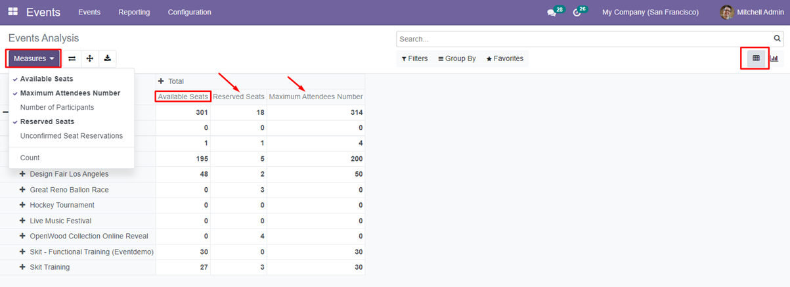Open the conversations chat icon
Image resolution: width=790 pixels, height=287 pixels.
point(552,12)
